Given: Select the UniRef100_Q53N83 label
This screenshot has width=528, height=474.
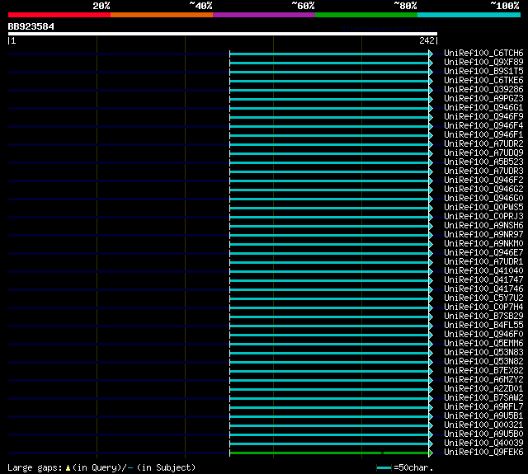Looking at the screenshot, I should [483, 353].
